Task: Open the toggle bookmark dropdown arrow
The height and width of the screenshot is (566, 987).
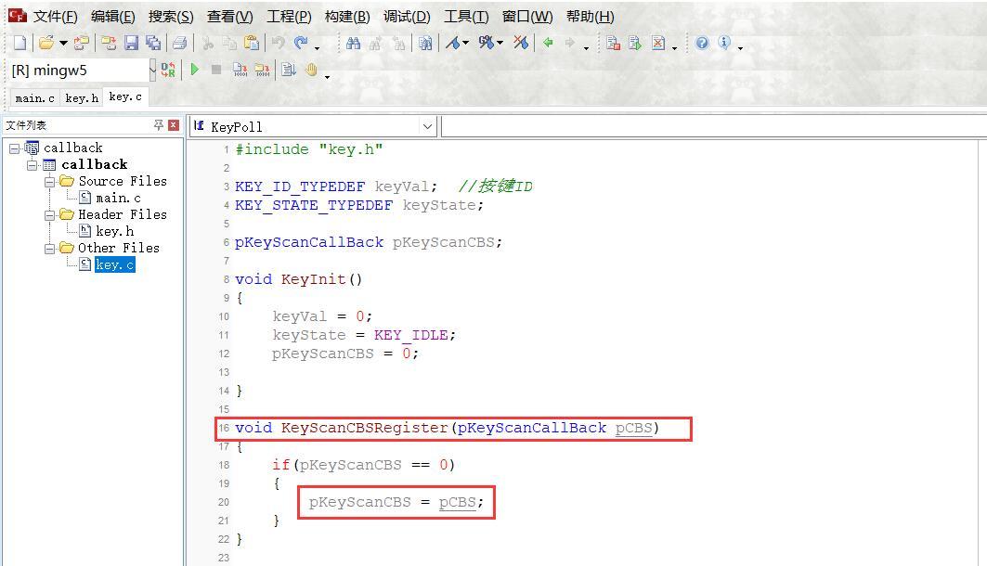Action: point(466,44)
